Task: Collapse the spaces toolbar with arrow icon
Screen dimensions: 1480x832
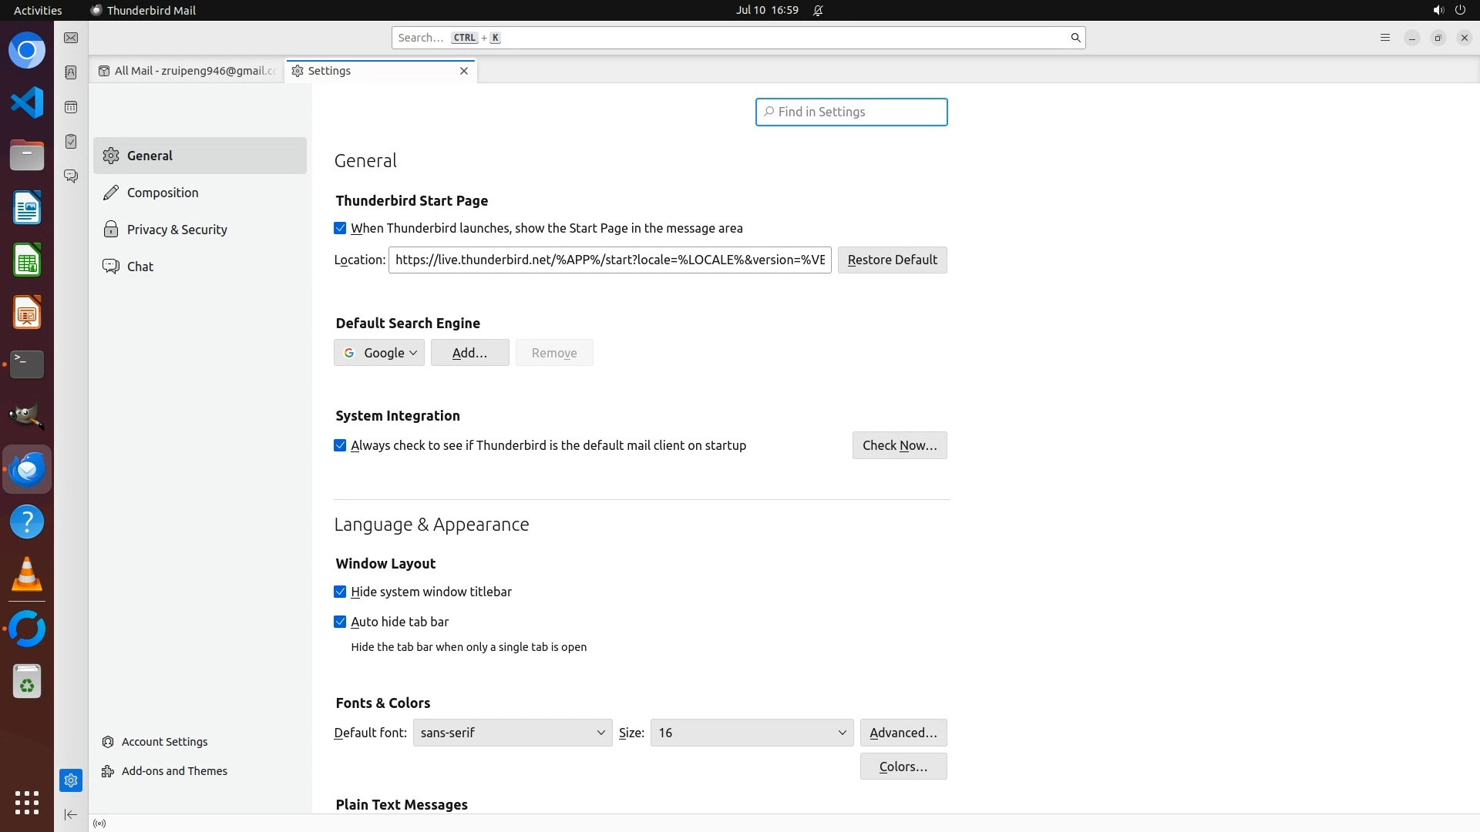Action: (x=71, y=814)
